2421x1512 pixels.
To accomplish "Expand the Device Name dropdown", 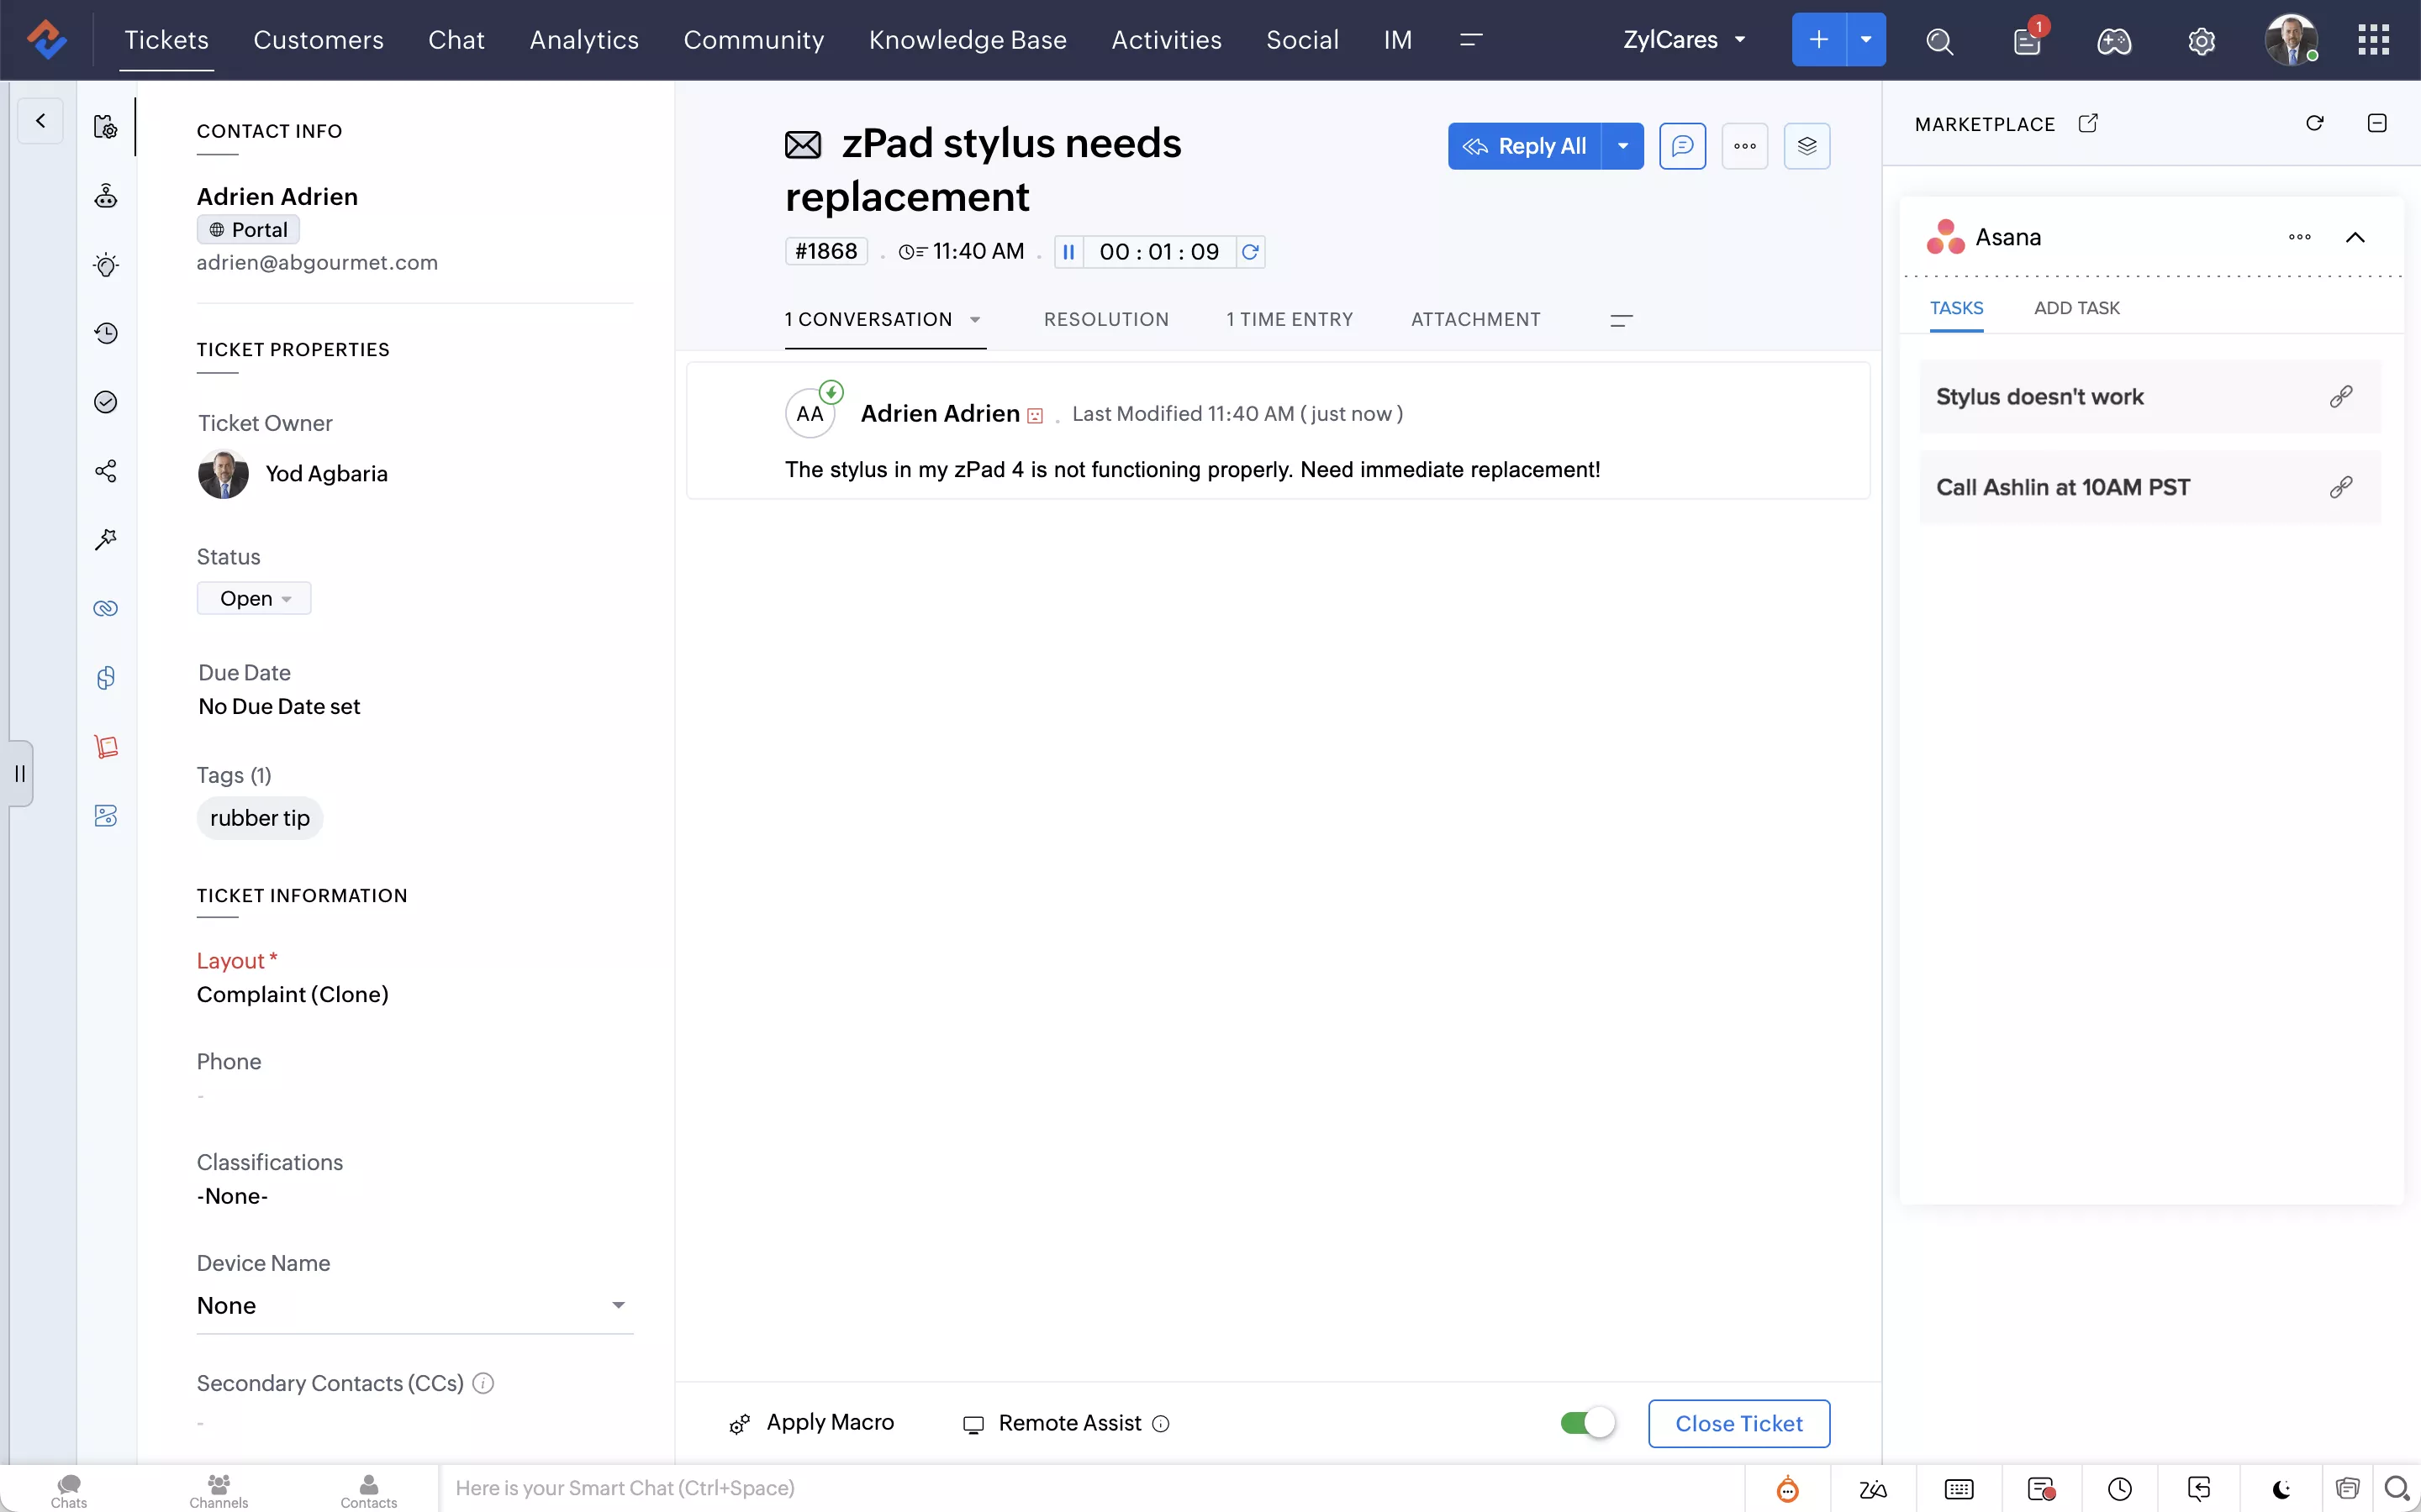I will tap(617, 1305).
